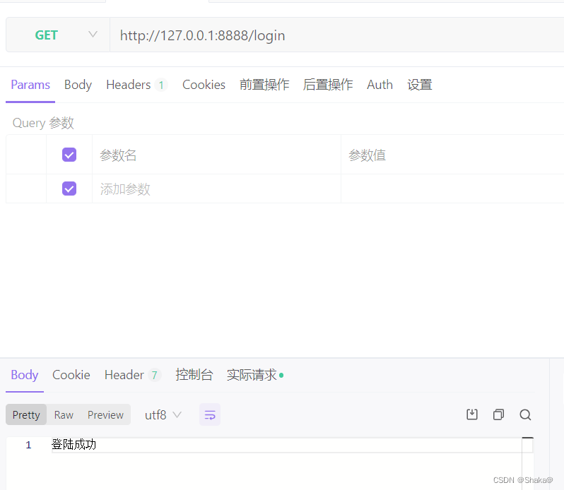Open the response Header tab with badge 7
This screenshot has height=490, width=564.
pos(132,375)
